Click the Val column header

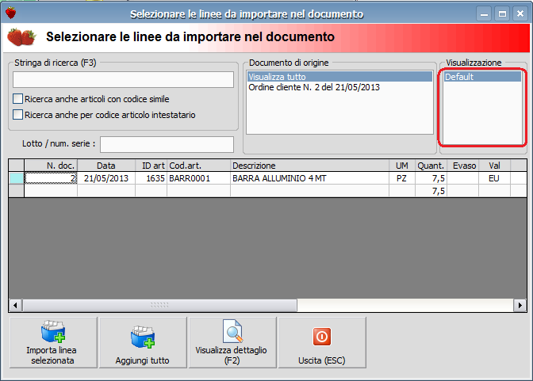pos(494,166)
